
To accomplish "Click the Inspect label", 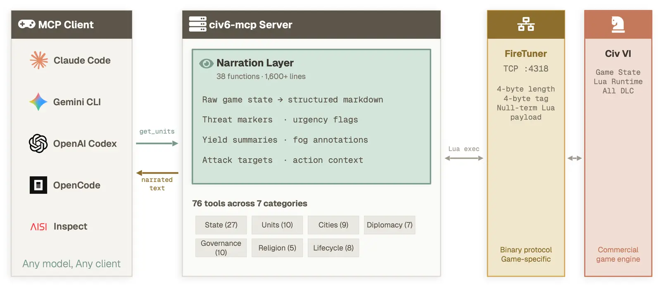I will (70, 227).
